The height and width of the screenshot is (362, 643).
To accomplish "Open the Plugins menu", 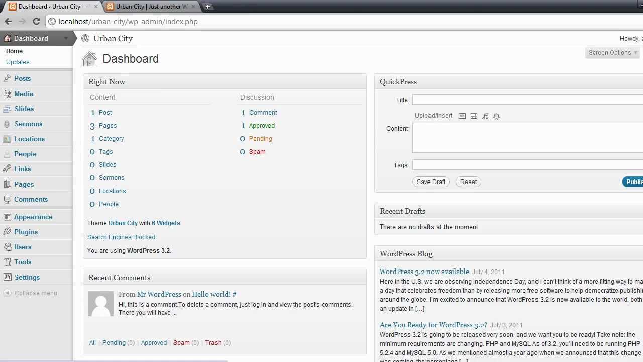I will (26, 232).
